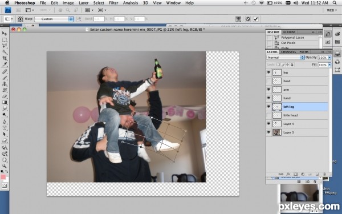Select the History Brush tool
This screenshot has width=342, height=214.
coord(5,90)
